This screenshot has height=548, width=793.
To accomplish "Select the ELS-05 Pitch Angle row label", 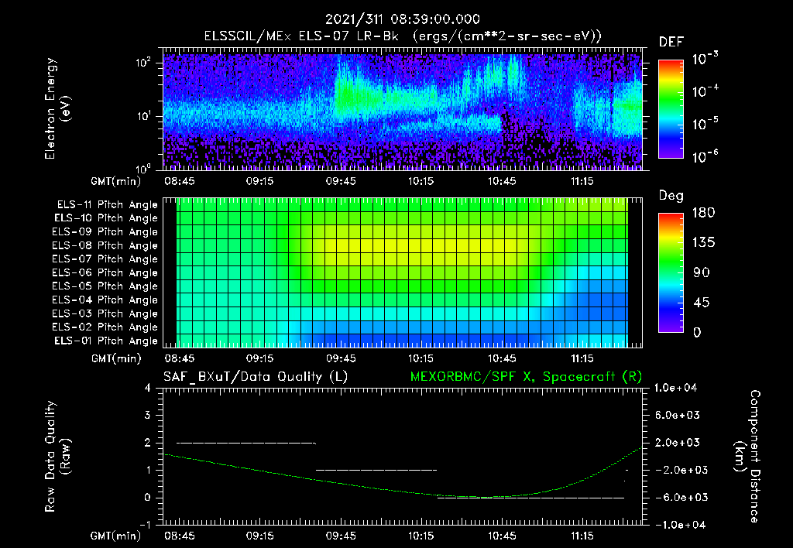I will [105, 286].
